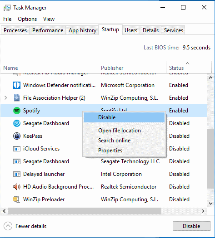Click the Fewer details circle arrow icon

coord(8,226)
